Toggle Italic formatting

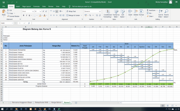(x=26, y=15)
